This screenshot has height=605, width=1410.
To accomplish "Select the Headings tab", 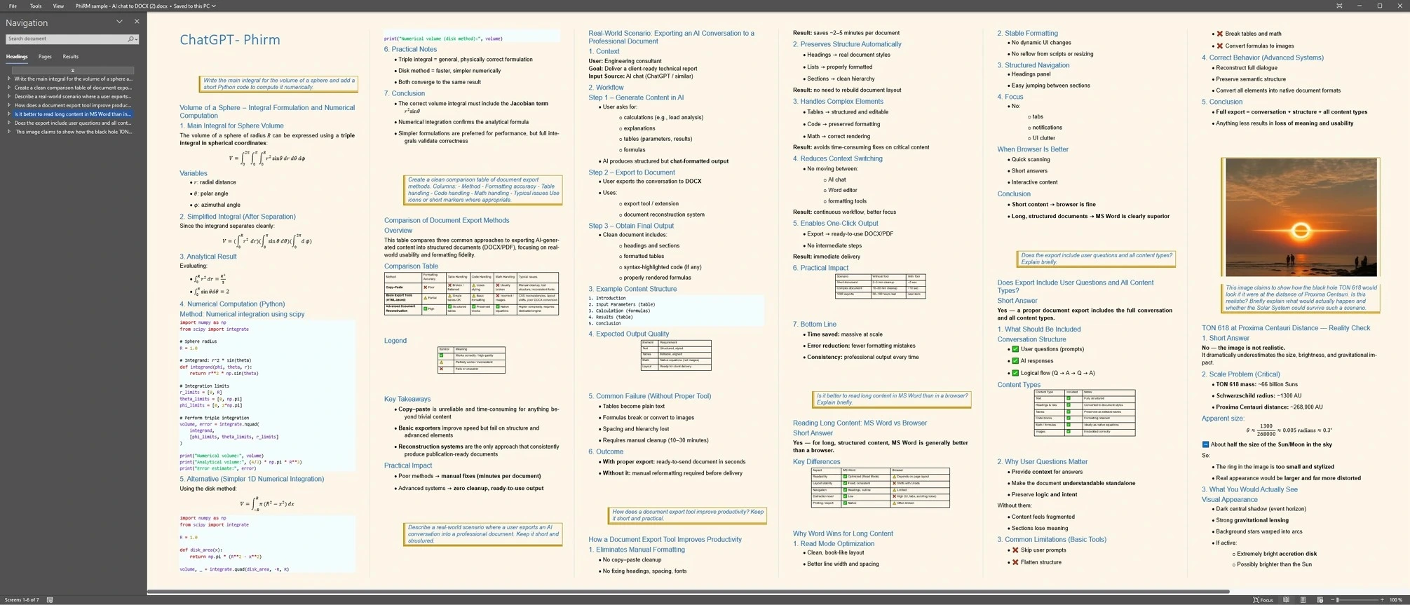I will pyautogui.click(x=17, y=57).
